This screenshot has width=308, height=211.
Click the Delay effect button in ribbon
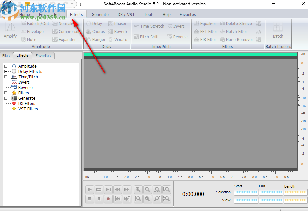tap(94, 24)
